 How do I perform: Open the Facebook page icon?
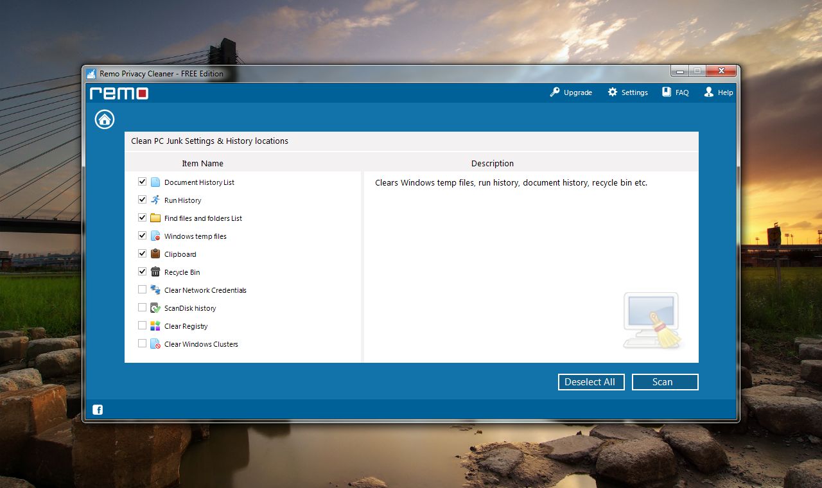(98, 410)
